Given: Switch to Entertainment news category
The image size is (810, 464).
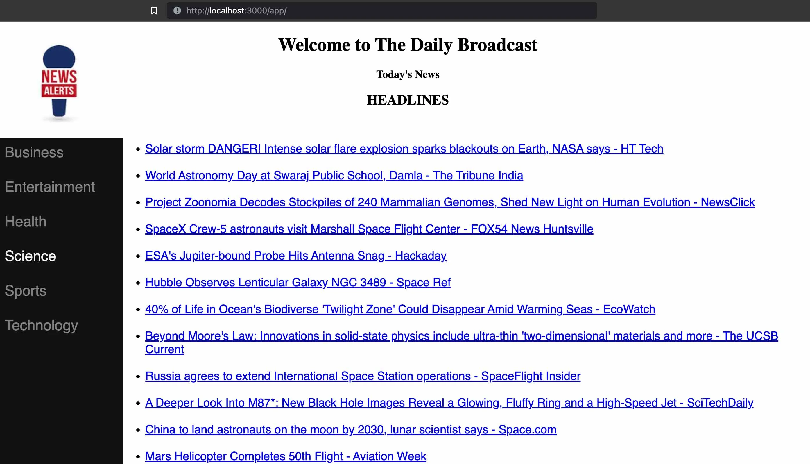Looking at the screenshot, I should pyautogui.click(x=50, y=187).
